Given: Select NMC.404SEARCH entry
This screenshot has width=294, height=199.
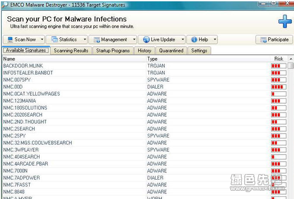Looking at the screenshot, I should click(x=145, y=157).
